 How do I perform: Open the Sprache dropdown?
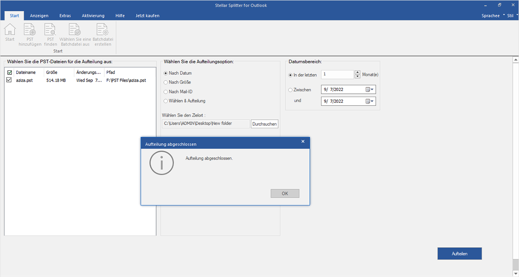coord(493,16)
